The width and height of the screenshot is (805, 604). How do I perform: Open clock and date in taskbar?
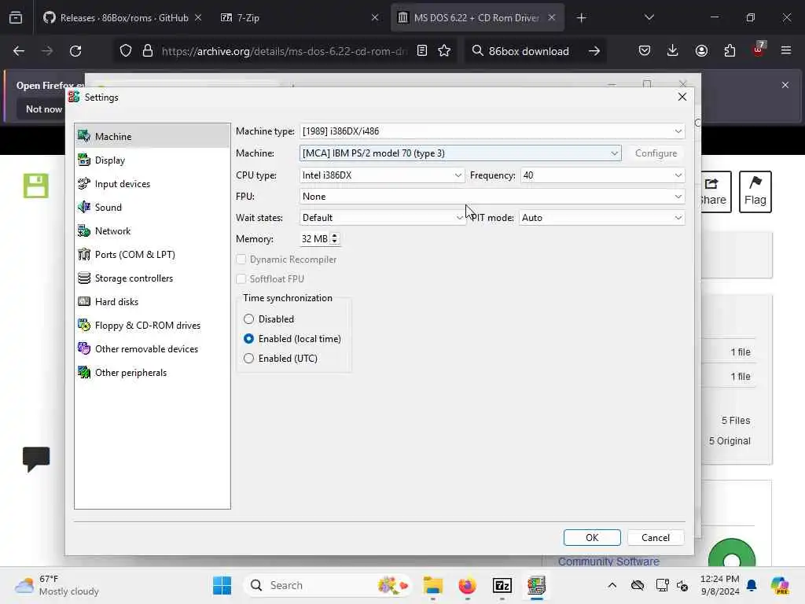point(720,585)
